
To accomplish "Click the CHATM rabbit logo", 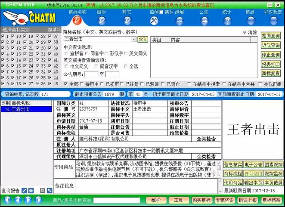I will click(x=29, y=18).
